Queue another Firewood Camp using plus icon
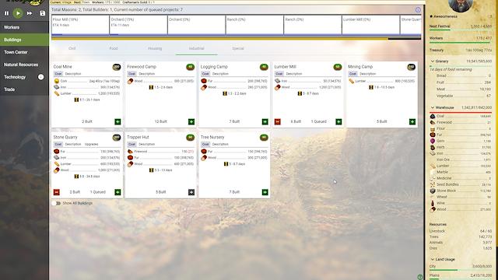Image resolution: width=498 pixels, height=280 pixels. coord(191,121)
